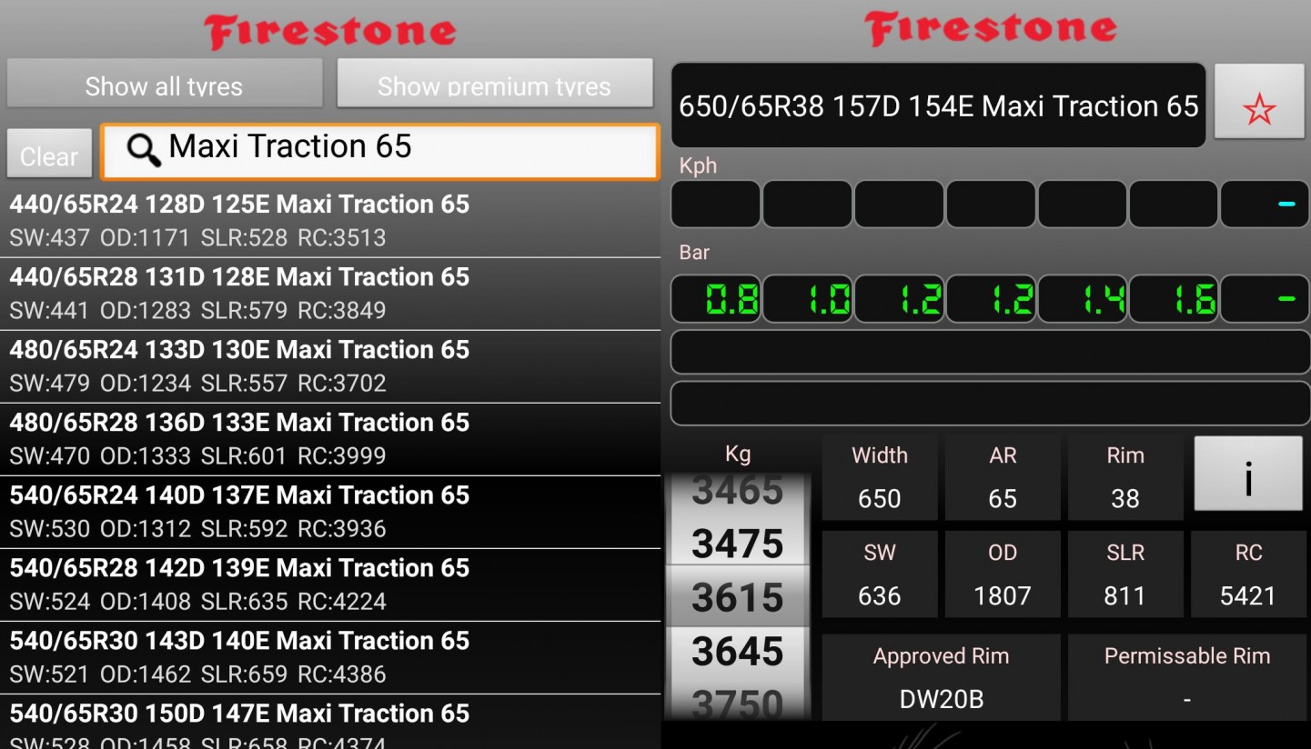Select the 3615 kg load value
1311x749 pixels.
tap(738, 597)
